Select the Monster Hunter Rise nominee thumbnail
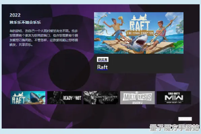Screen dimensions: 201x134 click(101, 98)
